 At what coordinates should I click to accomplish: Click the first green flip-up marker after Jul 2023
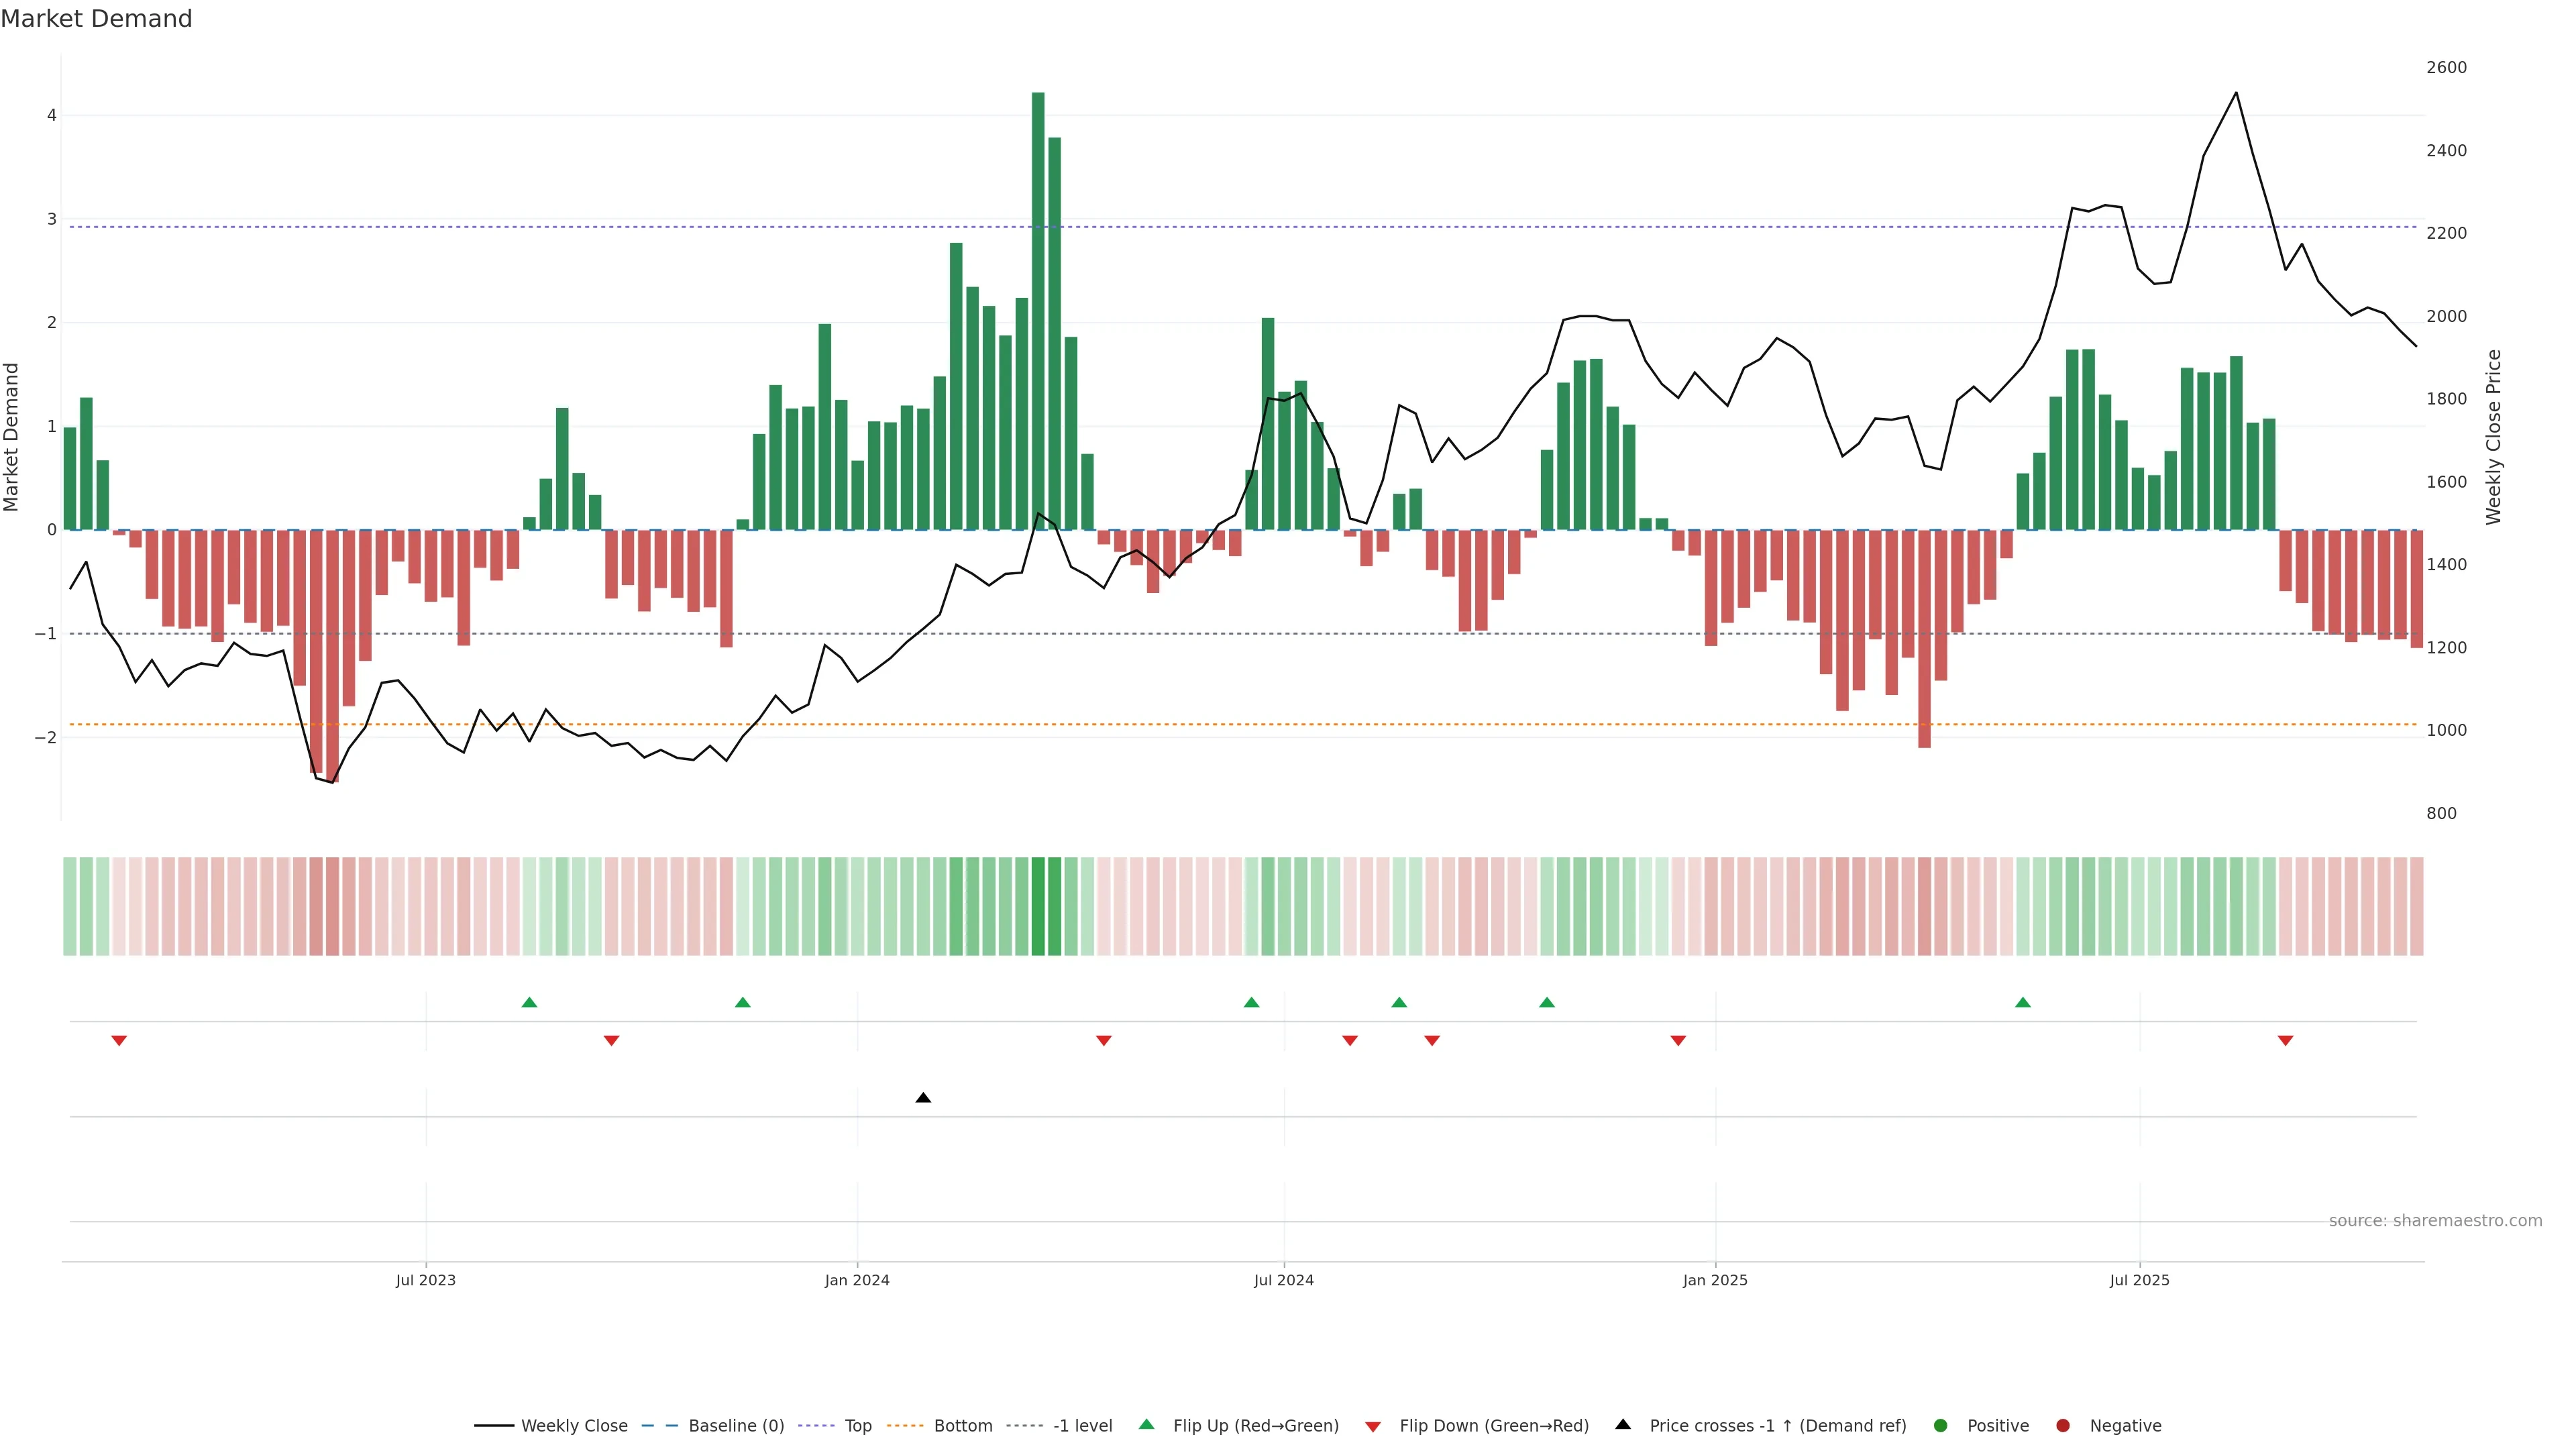[x=530, y=1003]
